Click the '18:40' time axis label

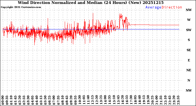(x=139, y=100)
